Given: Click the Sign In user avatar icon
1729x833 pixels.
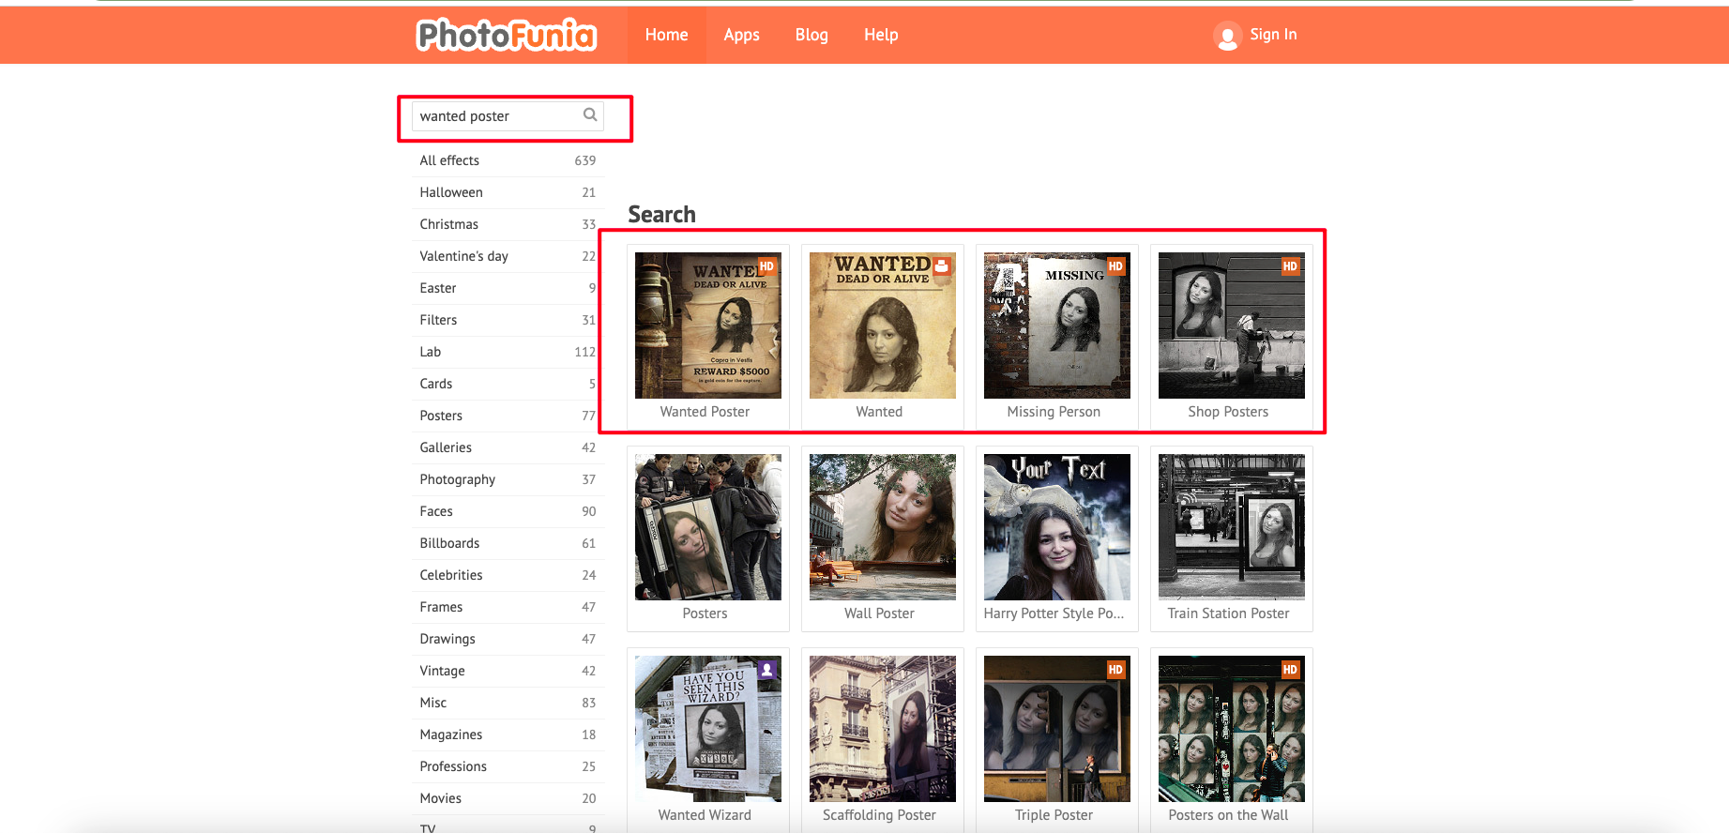Looking at the screenshot, I should point(1227,36).
